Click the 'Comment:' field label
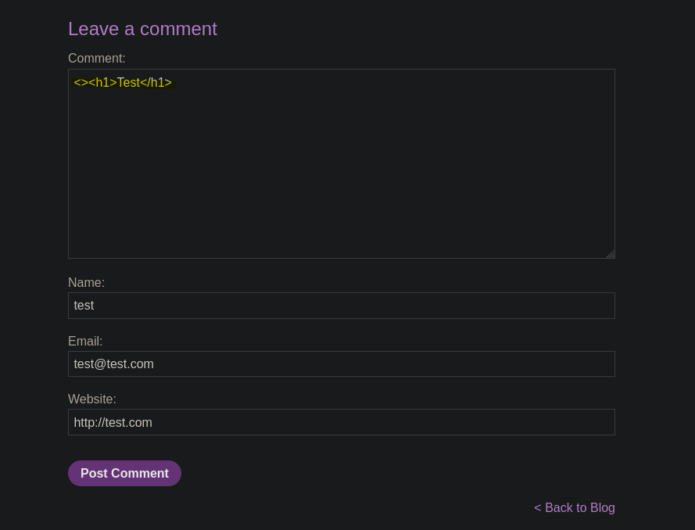 97,58
